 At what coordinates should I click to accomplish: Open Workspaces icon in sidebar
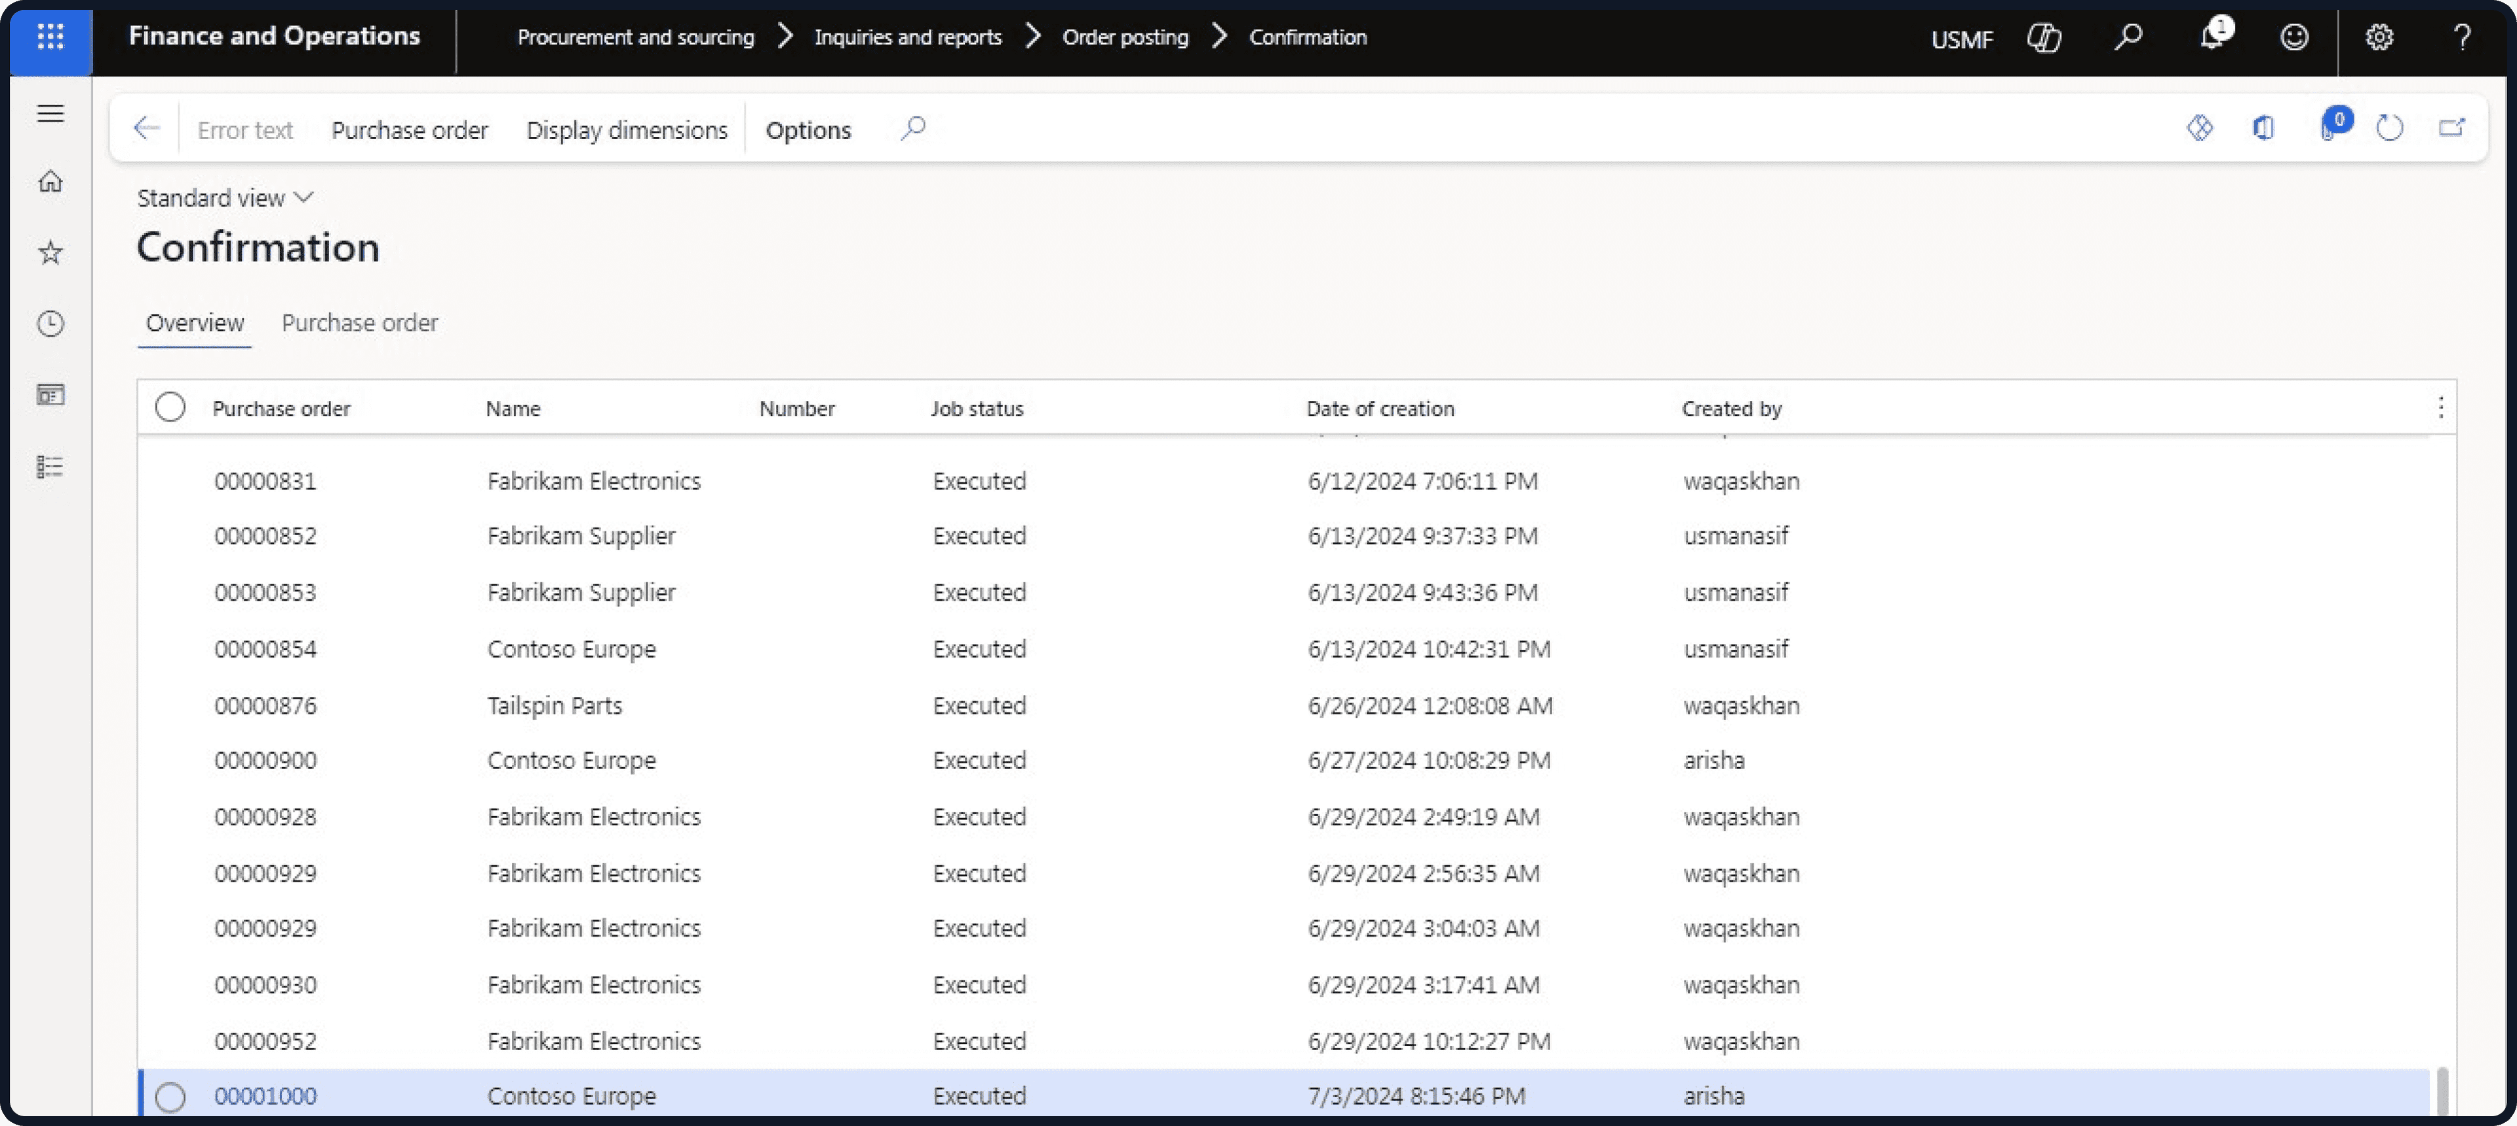(x=51, y=394)
